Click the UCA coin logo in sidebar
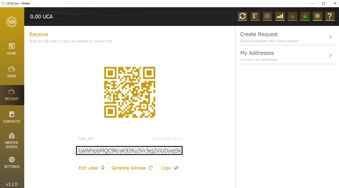Viewport: 339px width, 188px height. click(12, 22)
